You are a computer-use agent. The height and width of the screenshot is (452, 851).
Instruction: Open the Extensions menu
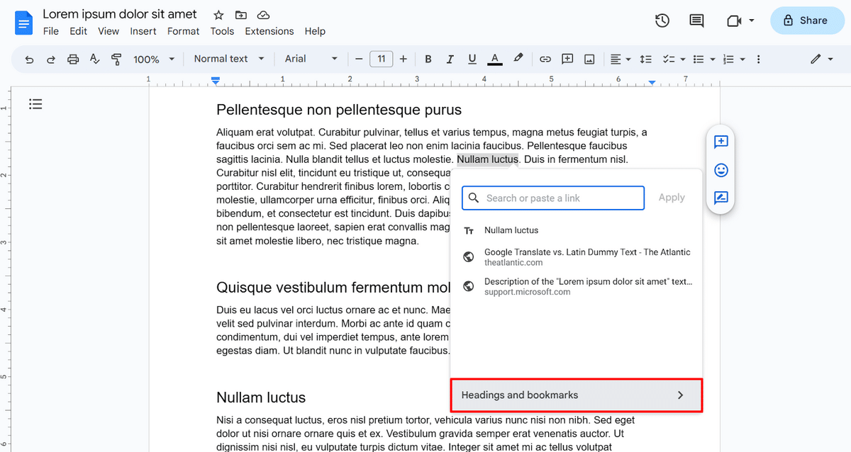click(269, 31)
